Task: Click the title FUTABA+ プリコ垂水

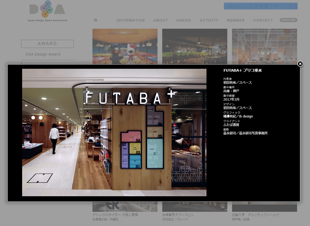Action: 243,70
